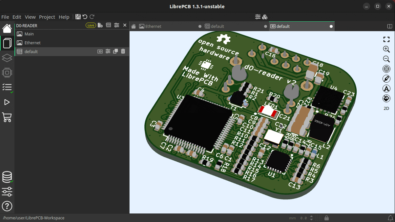395x222 pixels.
Task: Open the View menu
Action: [30, 17]
